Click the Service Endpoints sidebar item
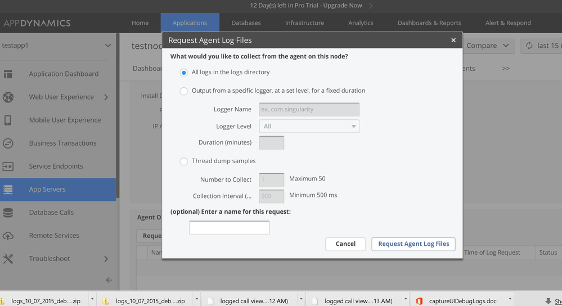This screenshot has width=562, height=306. pyautogui.click(x=58, y=166)
